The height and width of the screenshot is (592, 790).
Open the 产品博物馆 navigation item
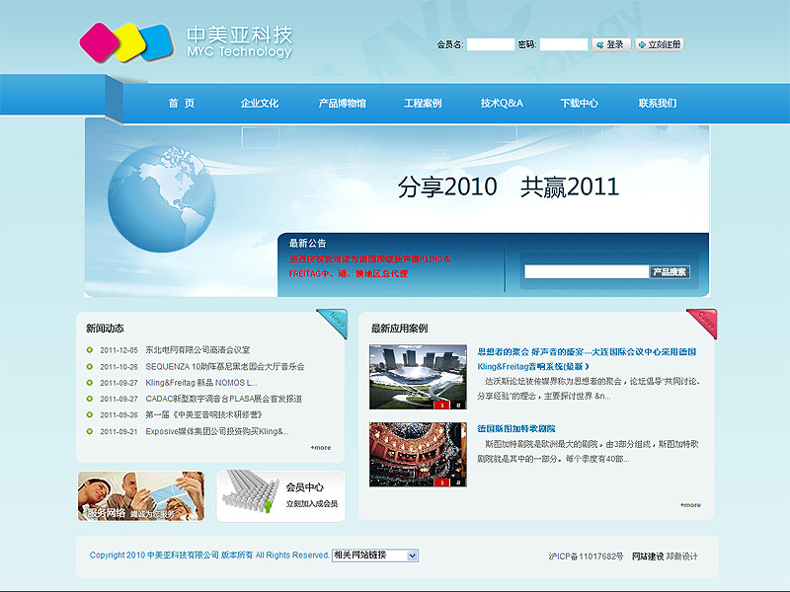pyautogui.click(x=342, y=104)
